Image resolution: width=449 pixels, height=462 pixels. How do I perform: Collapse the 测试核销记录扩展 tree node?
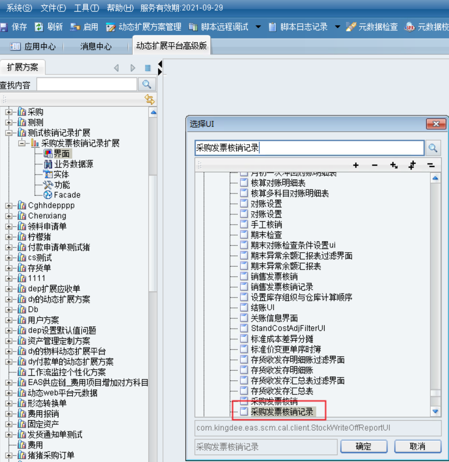tap(9, 133)
